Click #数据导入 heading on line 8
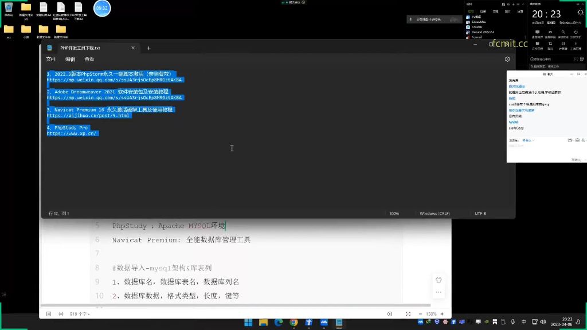 (x=162, y=268)
